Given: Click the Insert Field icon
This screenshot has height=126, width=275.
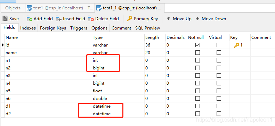Looking at the screenshot, I should coord(58,18).
